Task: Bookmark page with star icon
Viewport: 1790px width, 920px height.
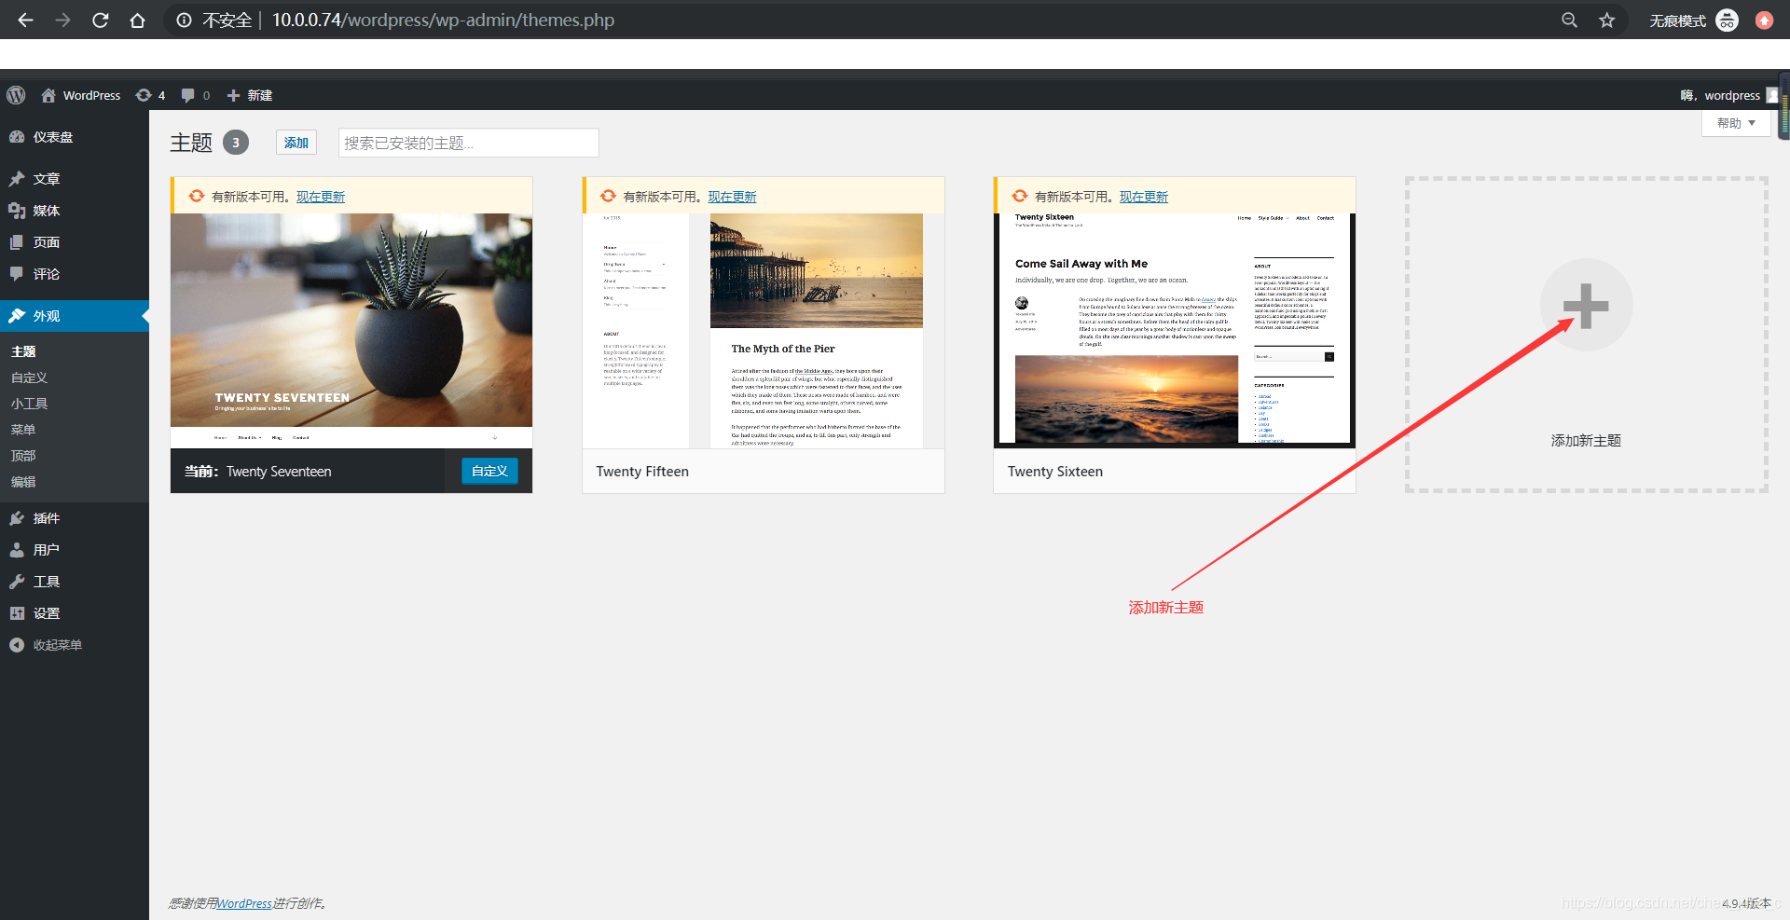Action: tap(1606, 20)
